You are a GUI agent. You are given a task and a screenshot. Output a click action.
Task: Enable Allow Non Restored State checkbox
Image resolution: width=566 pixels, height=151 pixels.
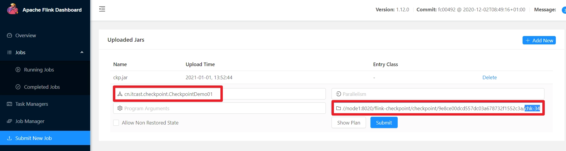pyautogui.click(x=116, y=123)
